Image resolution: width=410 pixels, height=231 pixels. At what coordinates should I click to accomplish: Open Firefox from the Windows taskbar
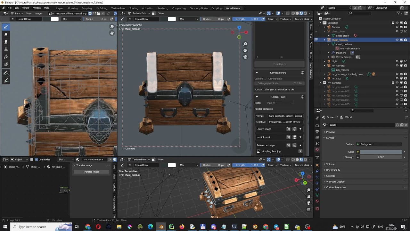182,227
